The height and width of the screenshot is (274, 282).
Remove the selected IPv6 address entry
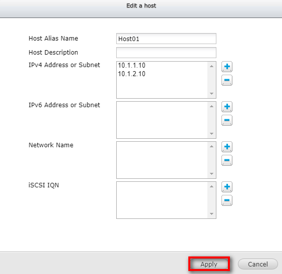(227, 120)
